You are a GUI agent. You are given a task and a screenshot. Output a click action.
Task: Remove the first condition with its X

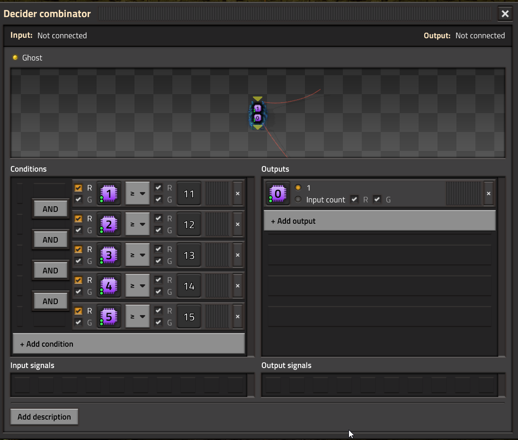tap(238, 194)
